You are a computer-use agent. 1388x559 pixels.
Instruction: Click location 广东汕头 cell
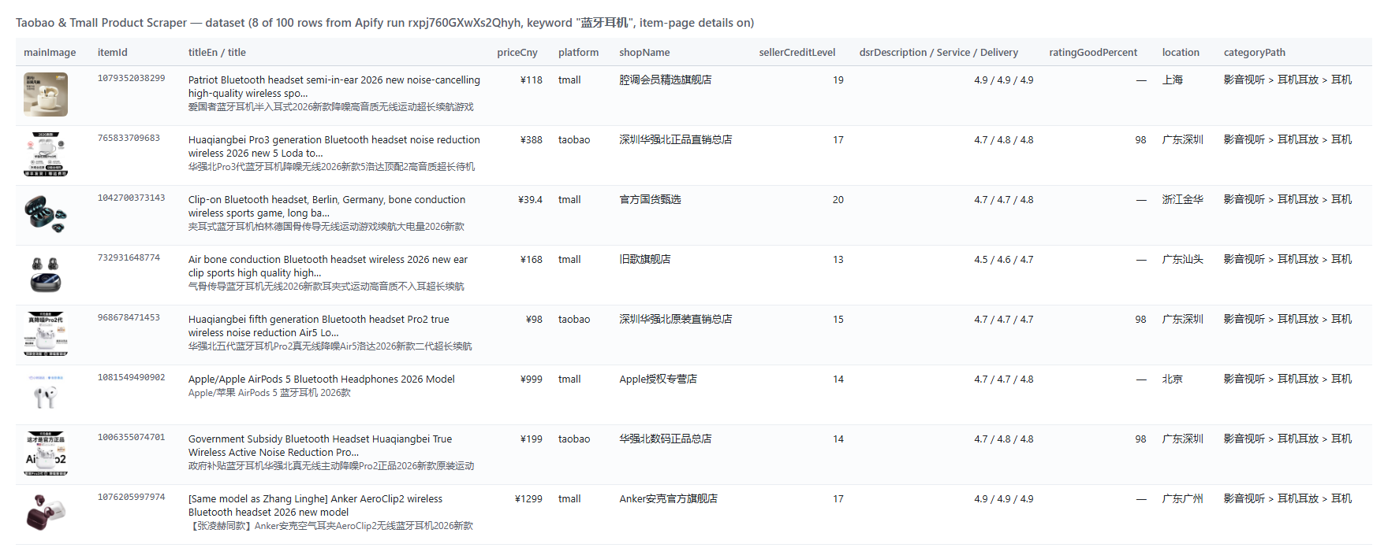(x=1183, y=260)
